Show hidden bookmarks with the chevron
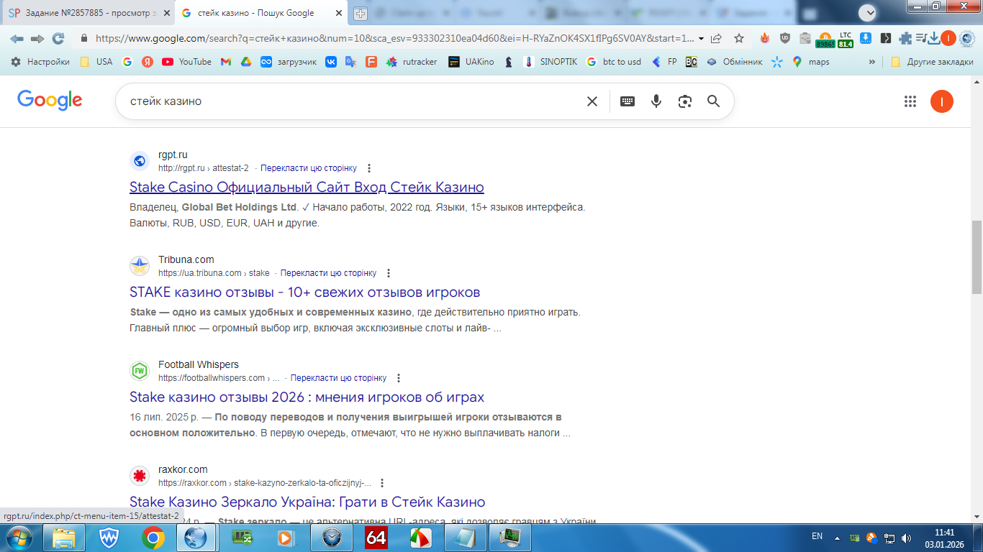The height and width of the screenshot is (552, 983). tap(872, 62)
